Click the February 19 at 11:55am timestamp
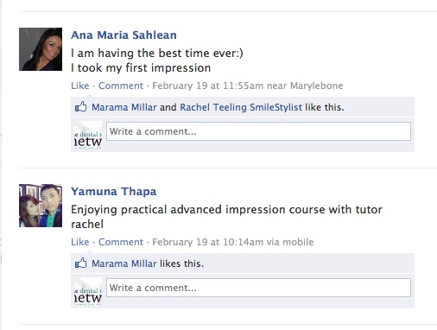Image resolution: width=437 pixels, height=330 pixels. click(x=208, y=86)
